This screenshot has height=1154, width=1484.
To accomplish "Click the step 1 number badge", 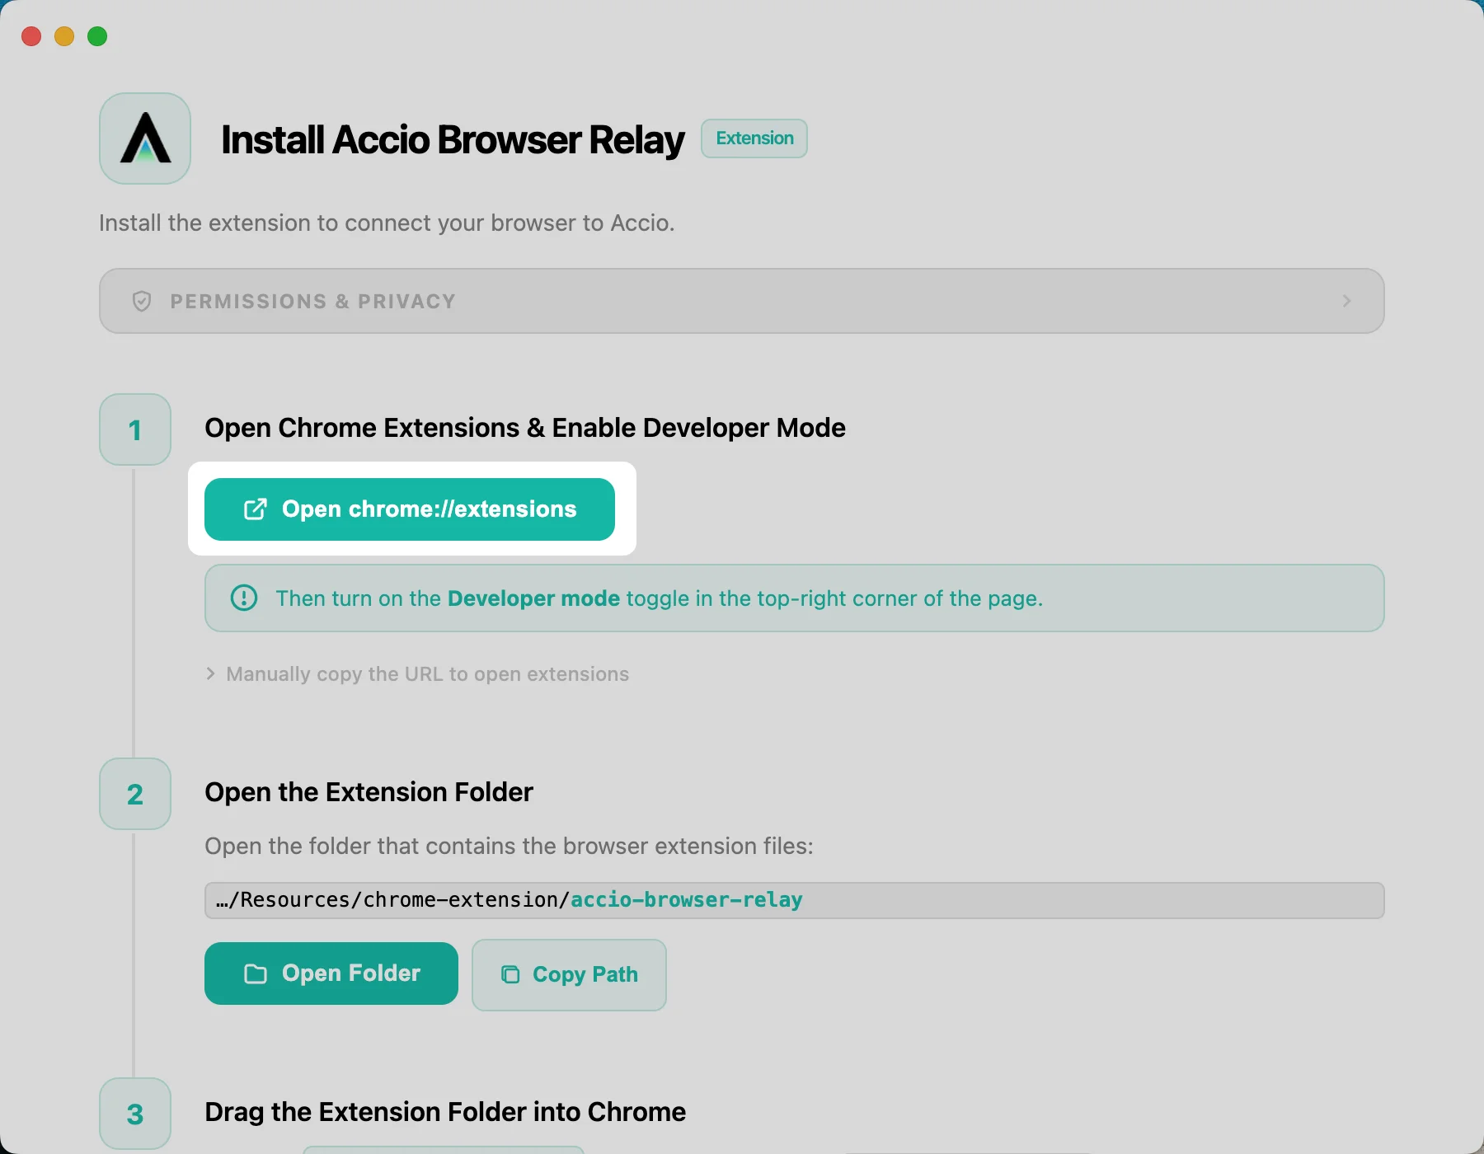I will (x=135, y=429).
